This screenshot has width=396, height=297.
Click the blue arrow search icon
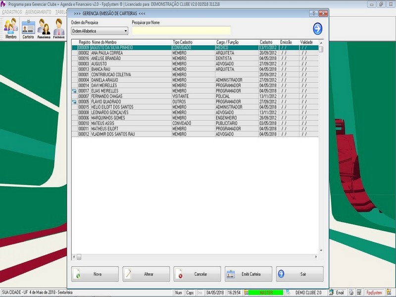317,28
